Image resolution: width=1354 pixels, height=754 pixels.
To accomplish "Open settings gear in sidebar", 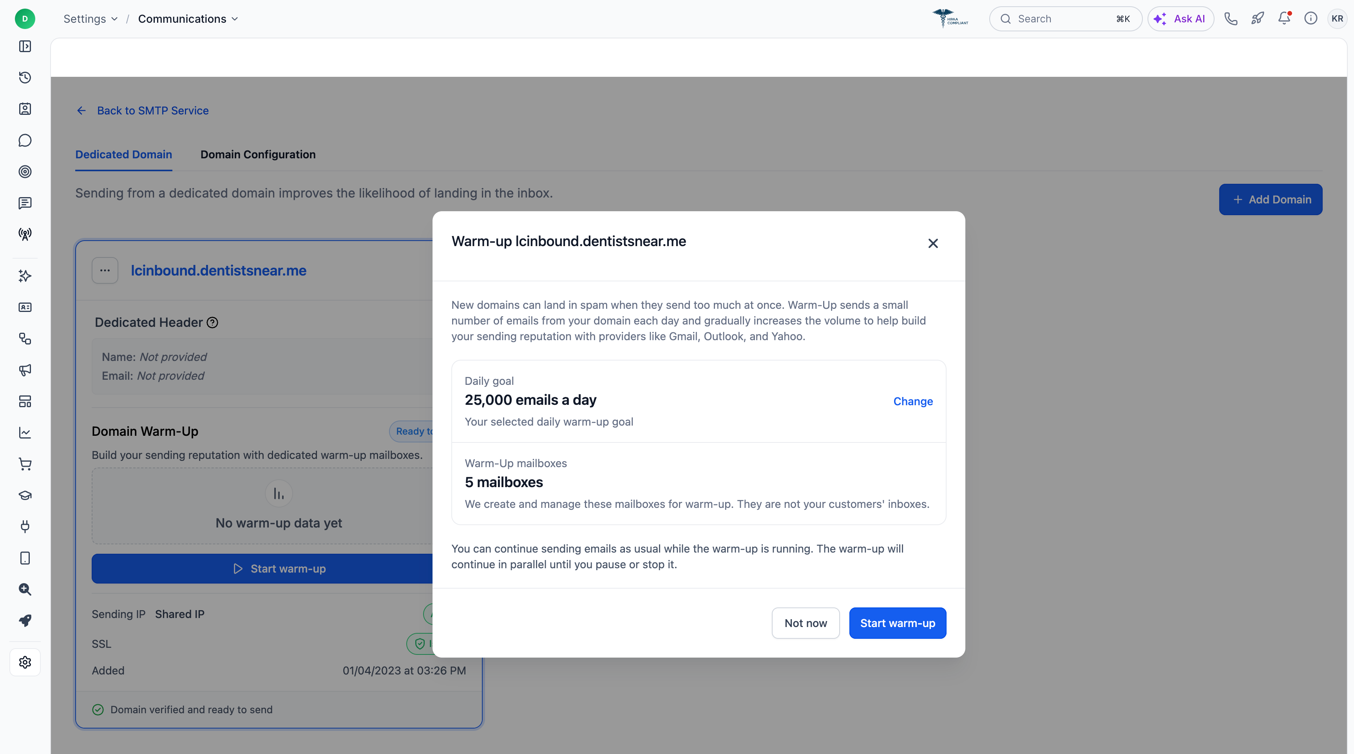I will click(25, 663).
